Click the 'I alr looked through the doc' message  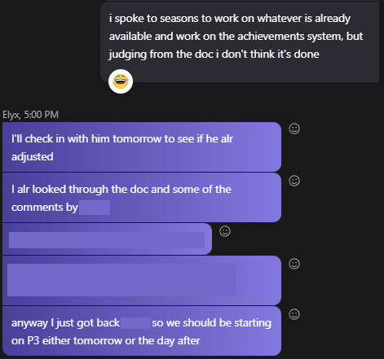pos(142,198)
